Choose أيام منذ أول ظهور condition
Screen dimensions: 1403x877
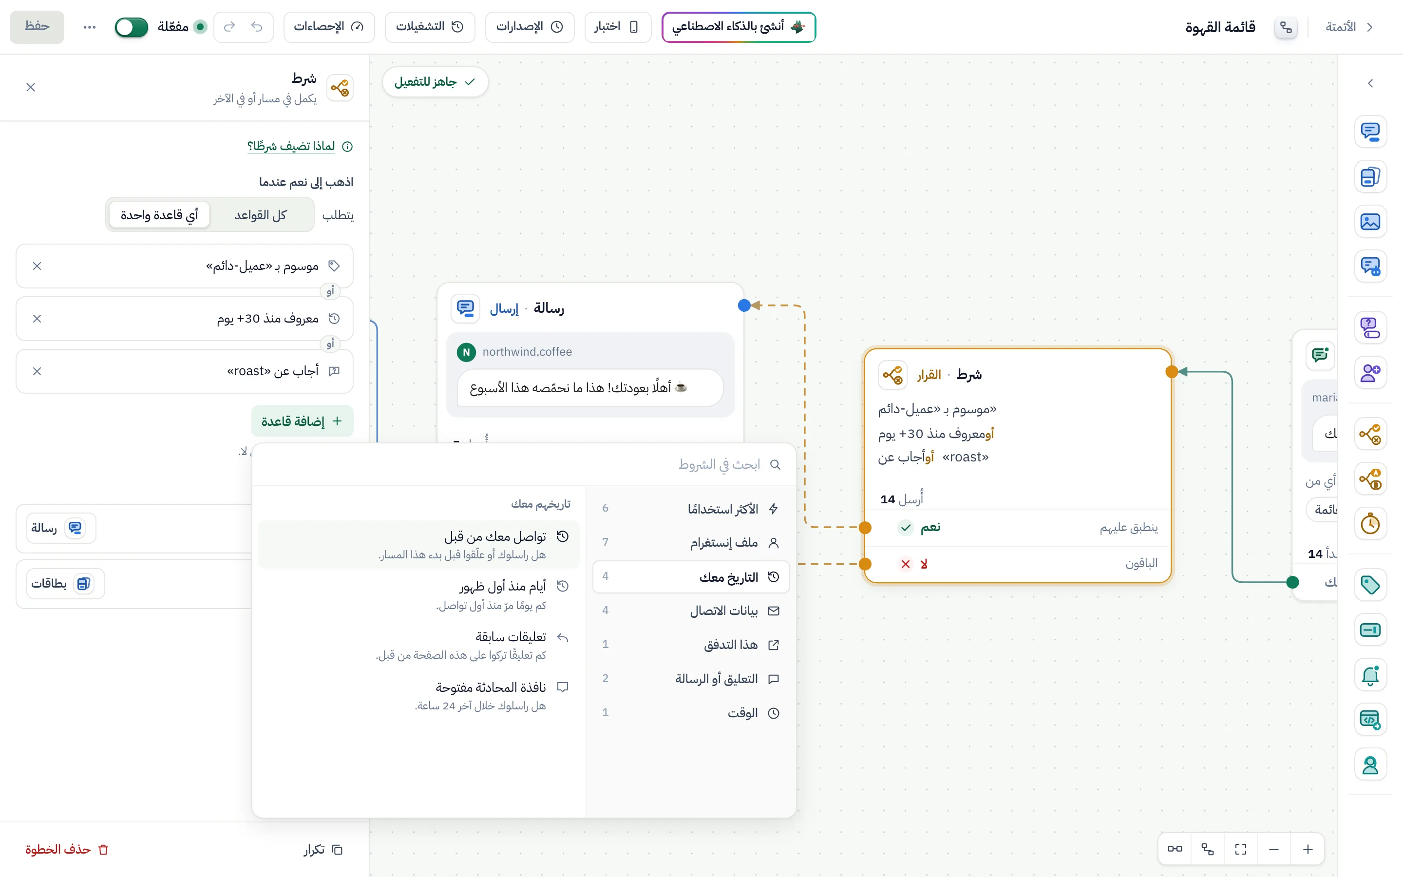(418, 595)
